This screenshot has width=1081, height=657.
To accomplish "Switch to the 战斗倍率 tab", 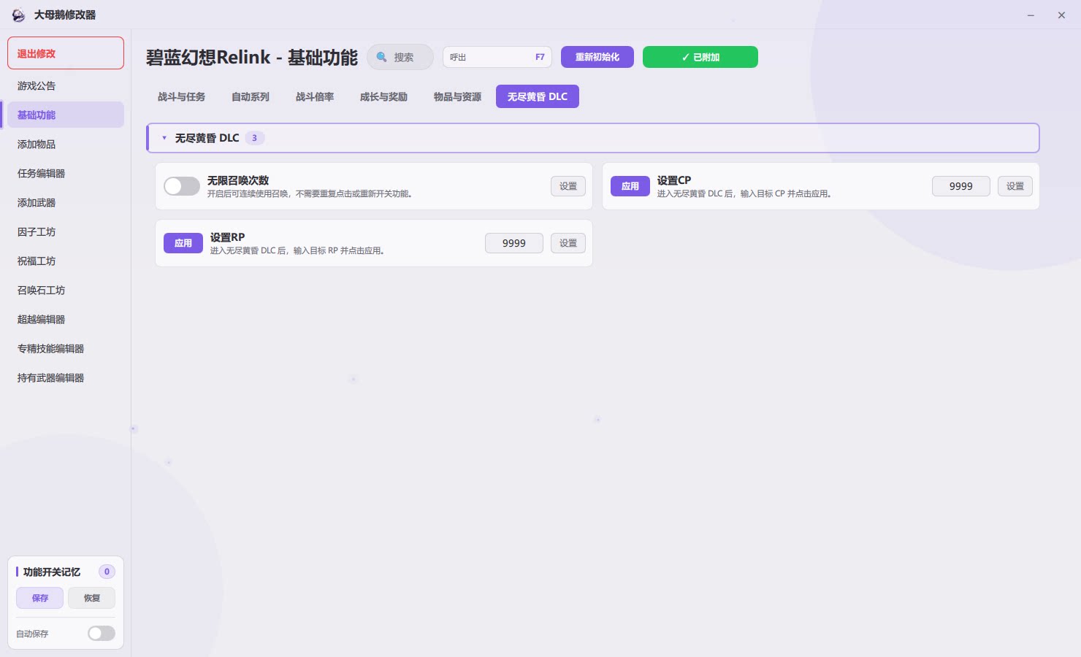I will click(315, 96).
